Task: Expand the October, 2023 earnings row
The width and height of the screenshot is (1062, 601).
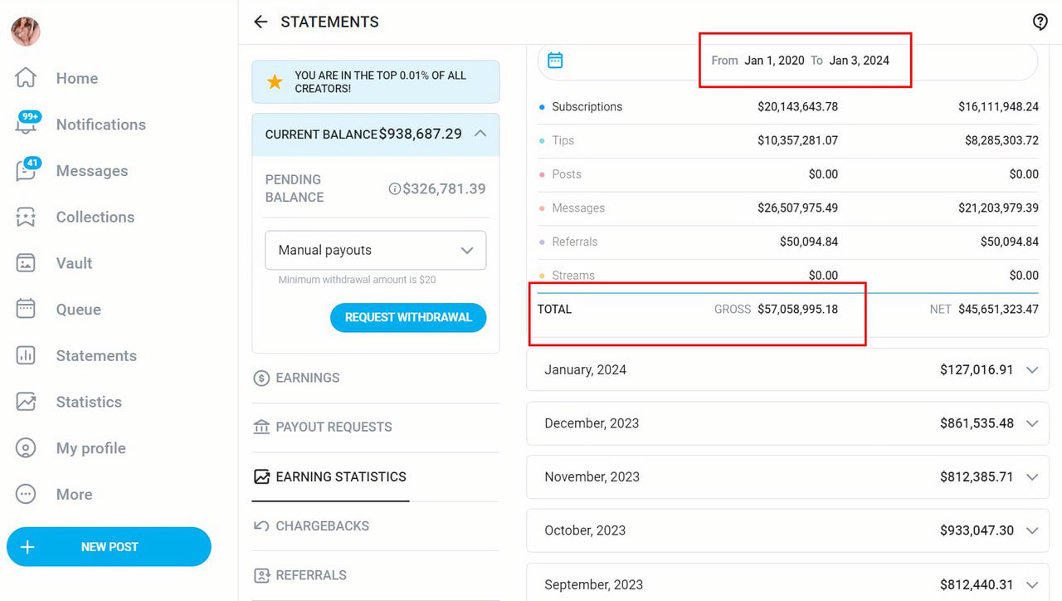Action: click(x=1031, y=530)
